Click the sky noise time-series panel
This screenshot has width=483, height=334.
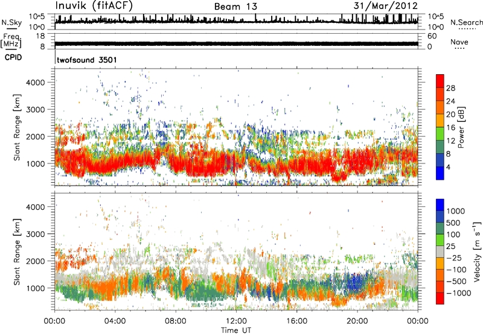(x=236, y=22)
